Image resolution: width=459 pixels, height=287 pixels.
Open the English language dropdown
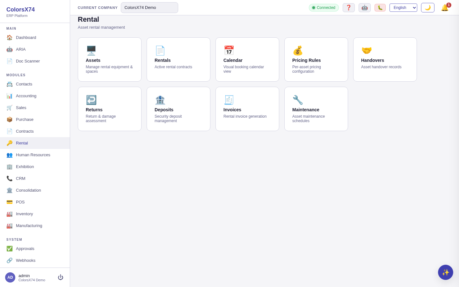[403, 8]
